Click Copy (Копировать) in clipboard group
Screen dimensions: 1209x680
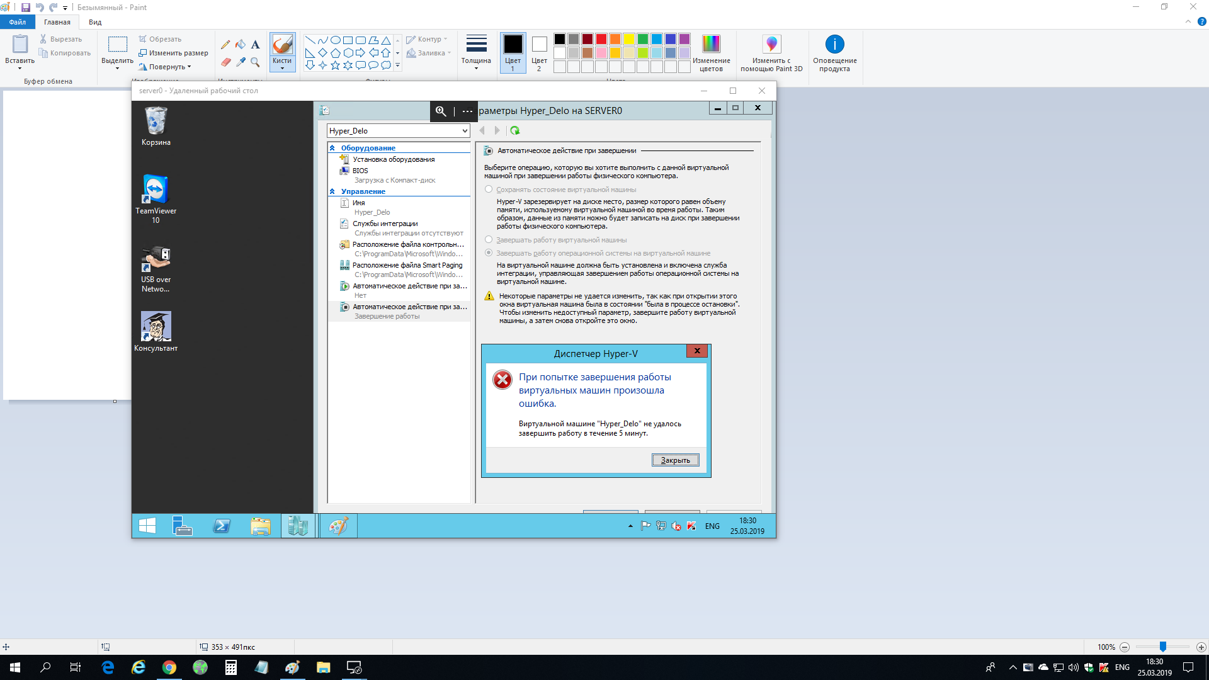(x=65, y=53)
